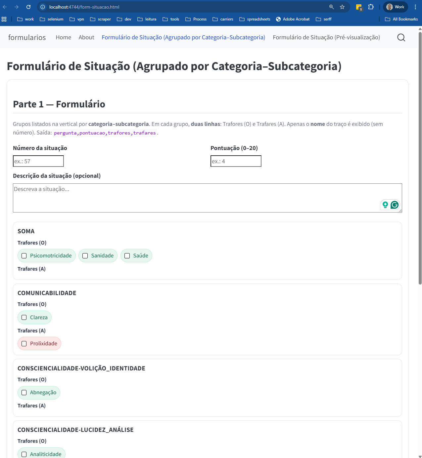Check the Psicomotricidade checkbox

(x=24, y=256)
